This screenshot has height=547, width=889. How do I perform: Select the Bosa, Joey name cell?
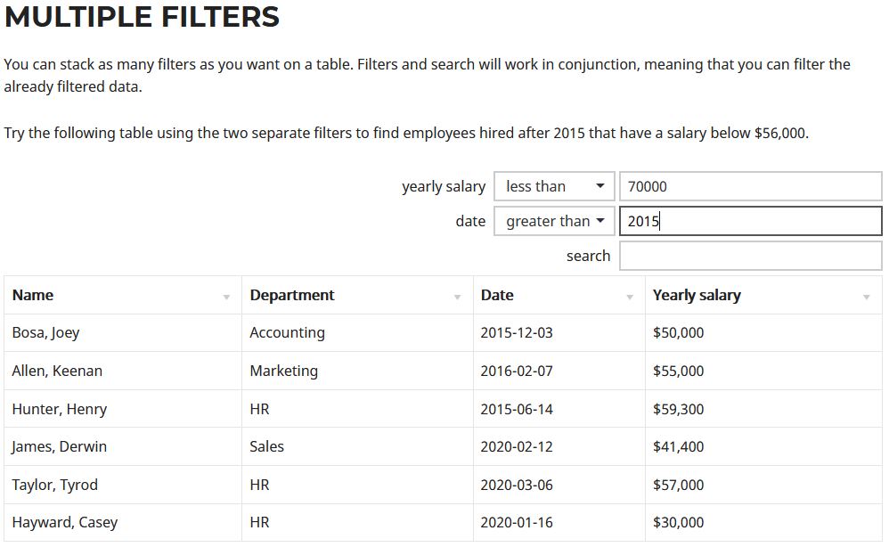46,332
